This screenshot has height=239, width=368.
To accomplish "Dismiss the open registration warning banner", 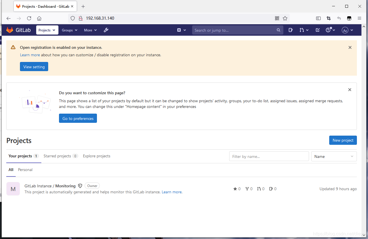I will coord(350,47).
